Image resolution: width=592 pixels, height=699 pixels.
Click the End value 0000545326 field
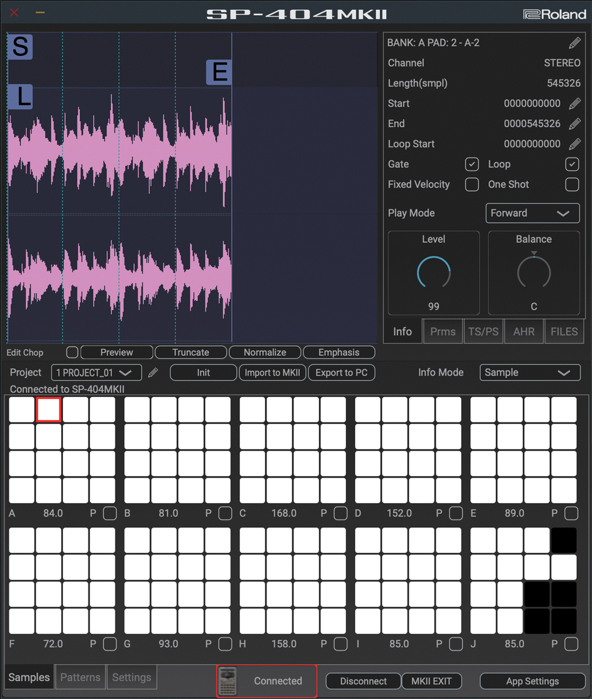tap(532, 124)
